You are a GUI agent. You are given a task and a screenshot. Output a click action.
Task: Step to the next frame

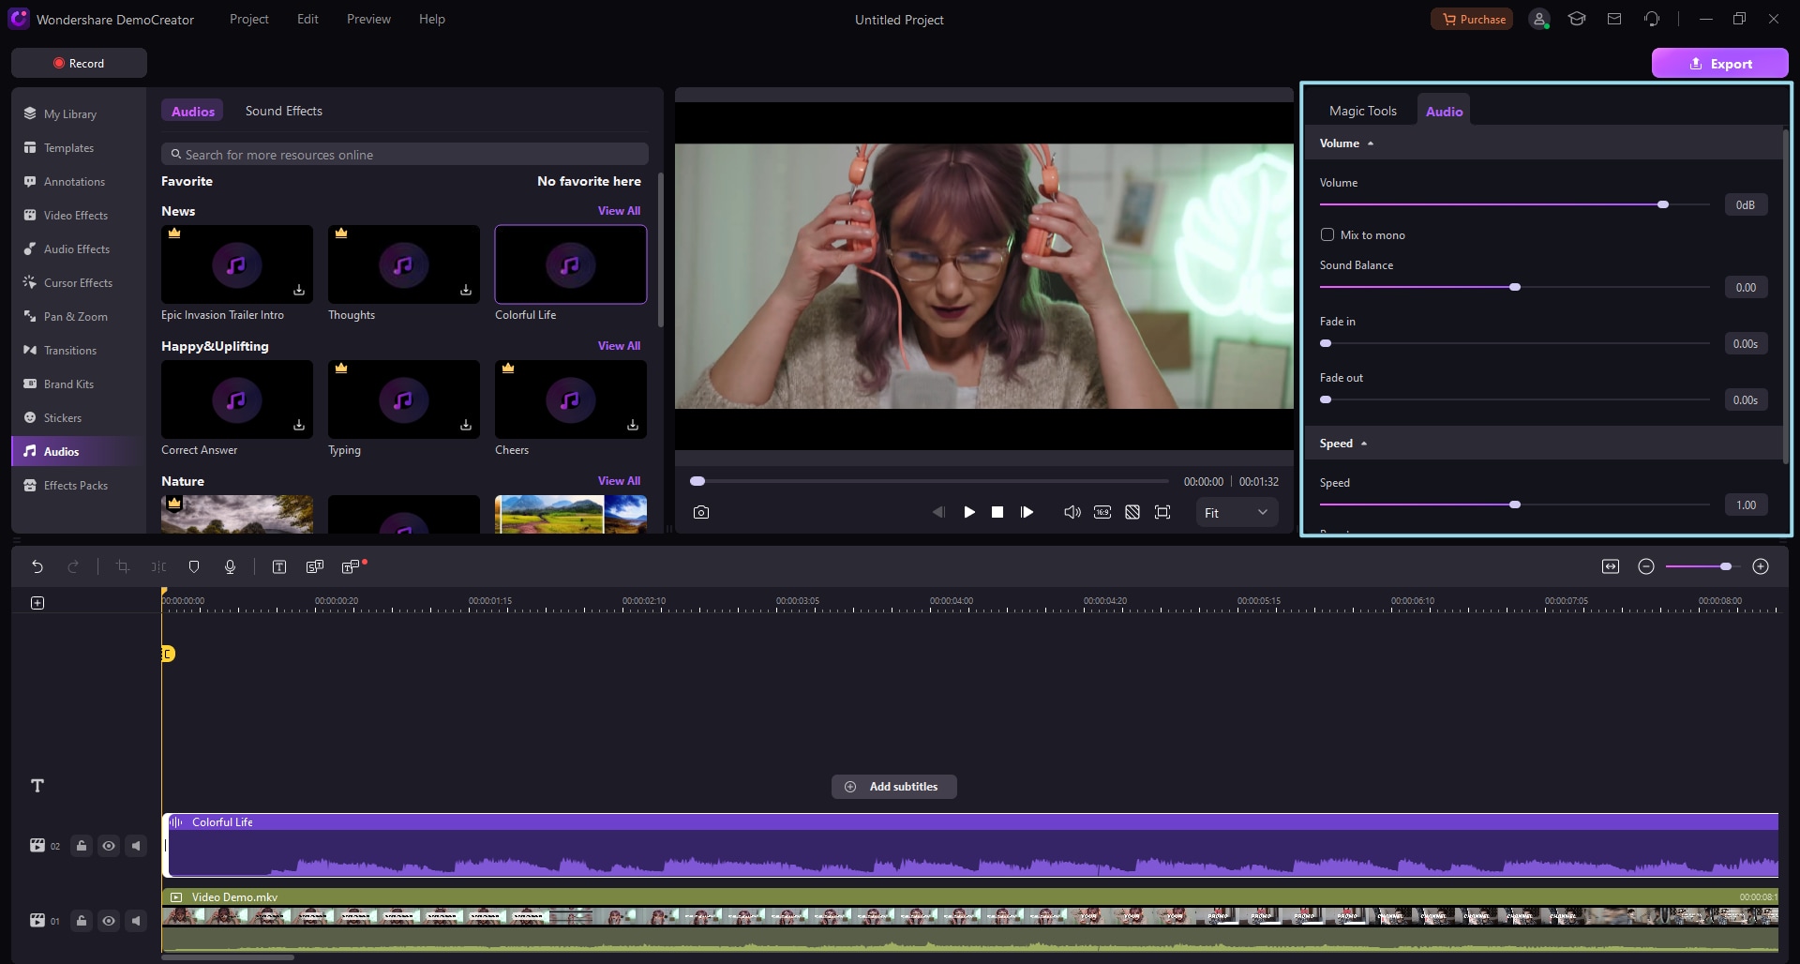(x=1027, y=512)
